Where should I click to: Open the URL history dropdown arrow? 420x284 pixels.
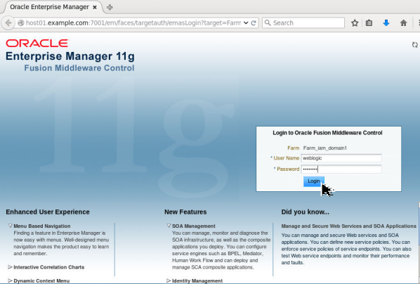[x=246, y=23]
